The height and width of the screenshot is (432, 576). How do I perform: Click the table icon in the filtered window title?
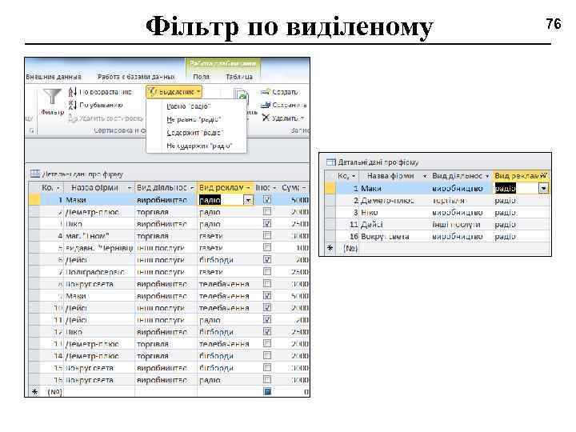pyautogui.click(x=331, y=162)
